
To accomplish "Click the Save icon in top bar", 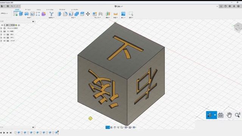I will [x=8, y=6].
